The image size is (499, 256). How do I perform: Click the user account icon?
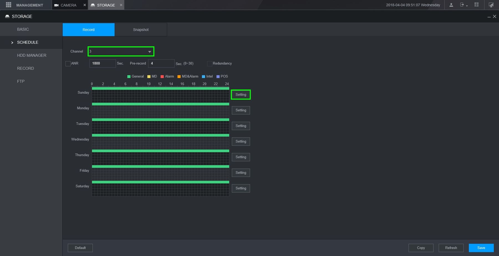451,5
